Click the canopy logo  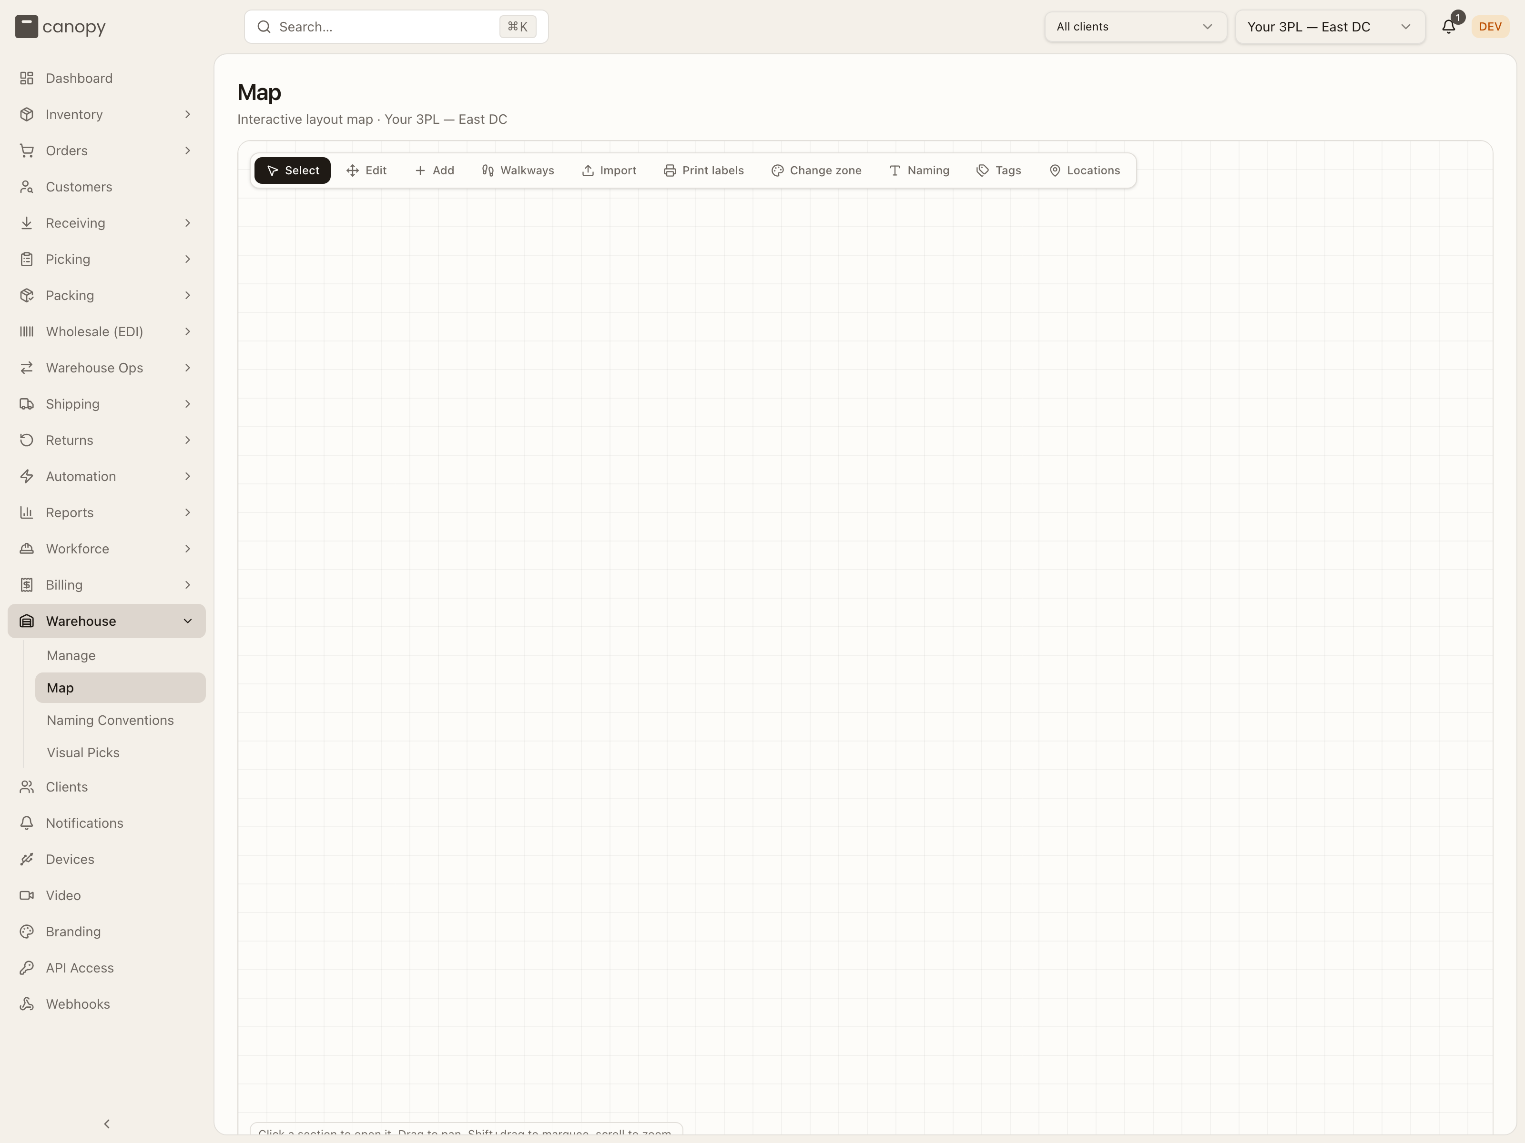click(x=61, y=27)
